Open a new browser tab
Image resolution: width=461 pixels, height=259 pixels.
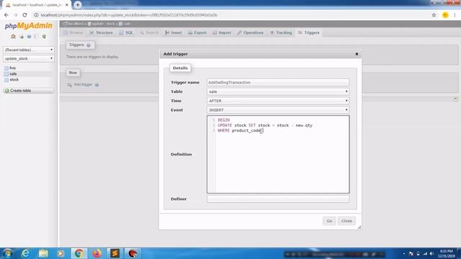tap(78, 5)
